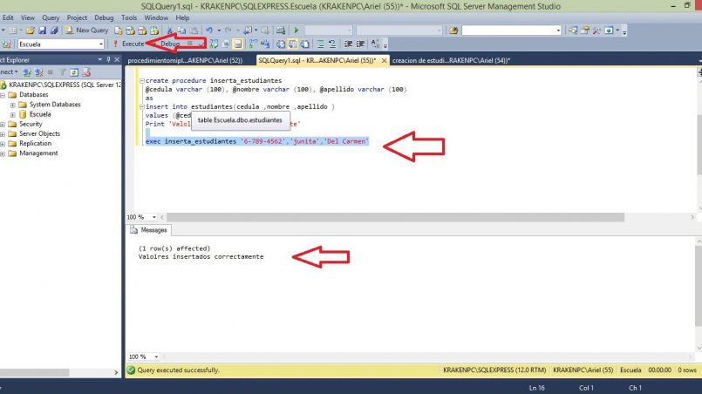Toggle Results to Grid icon
The image size is (702, 394).
pyautogui.click(x=293, y=44)
